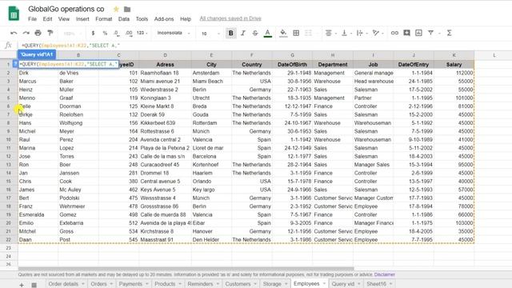The image size is (512, 288).
Task: Format as percent
Action: [x=105, y=34]
